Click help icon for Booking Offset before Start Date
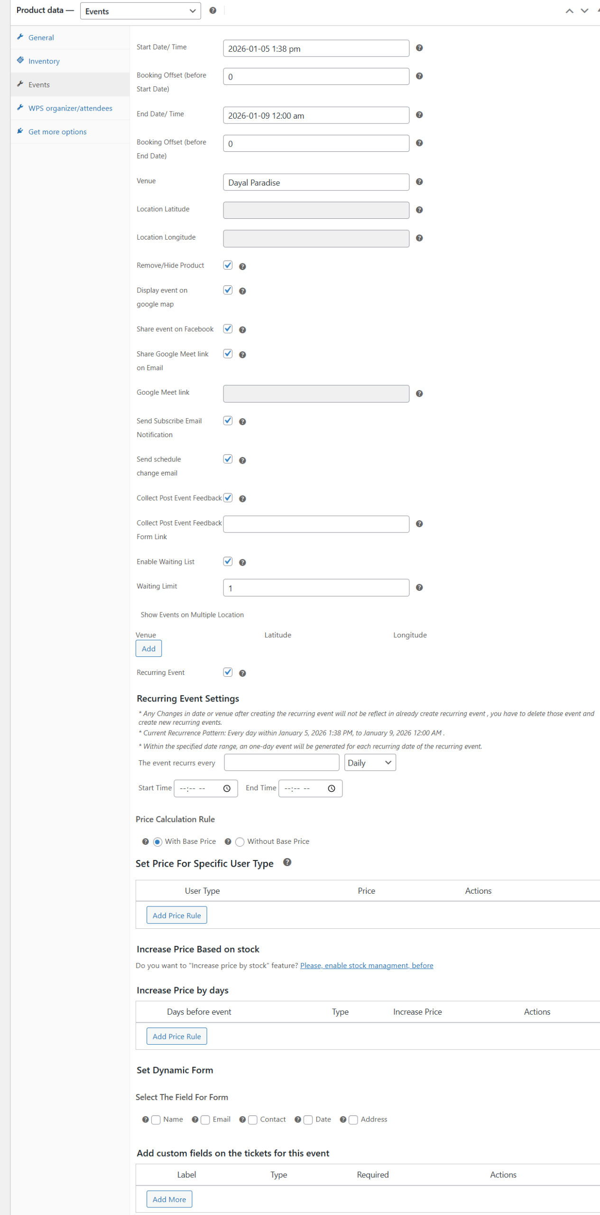 pyautogui.click(x=419, y=76)
